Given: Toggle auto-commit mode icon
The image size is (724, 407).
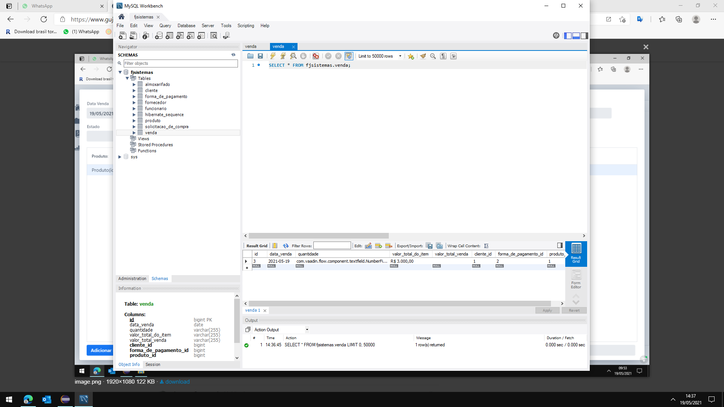Looking at the screenshot, I should coord(349,56).
